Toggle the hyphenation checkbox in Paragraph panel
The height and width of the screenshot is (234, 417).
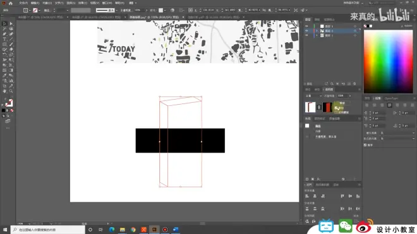(365, 145)
